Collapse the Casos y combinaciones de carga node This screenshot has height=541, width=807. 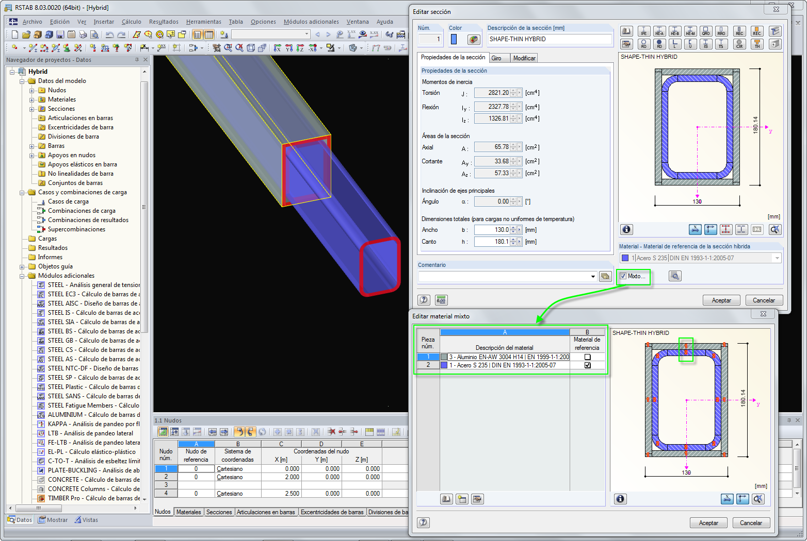pos(22,192)
